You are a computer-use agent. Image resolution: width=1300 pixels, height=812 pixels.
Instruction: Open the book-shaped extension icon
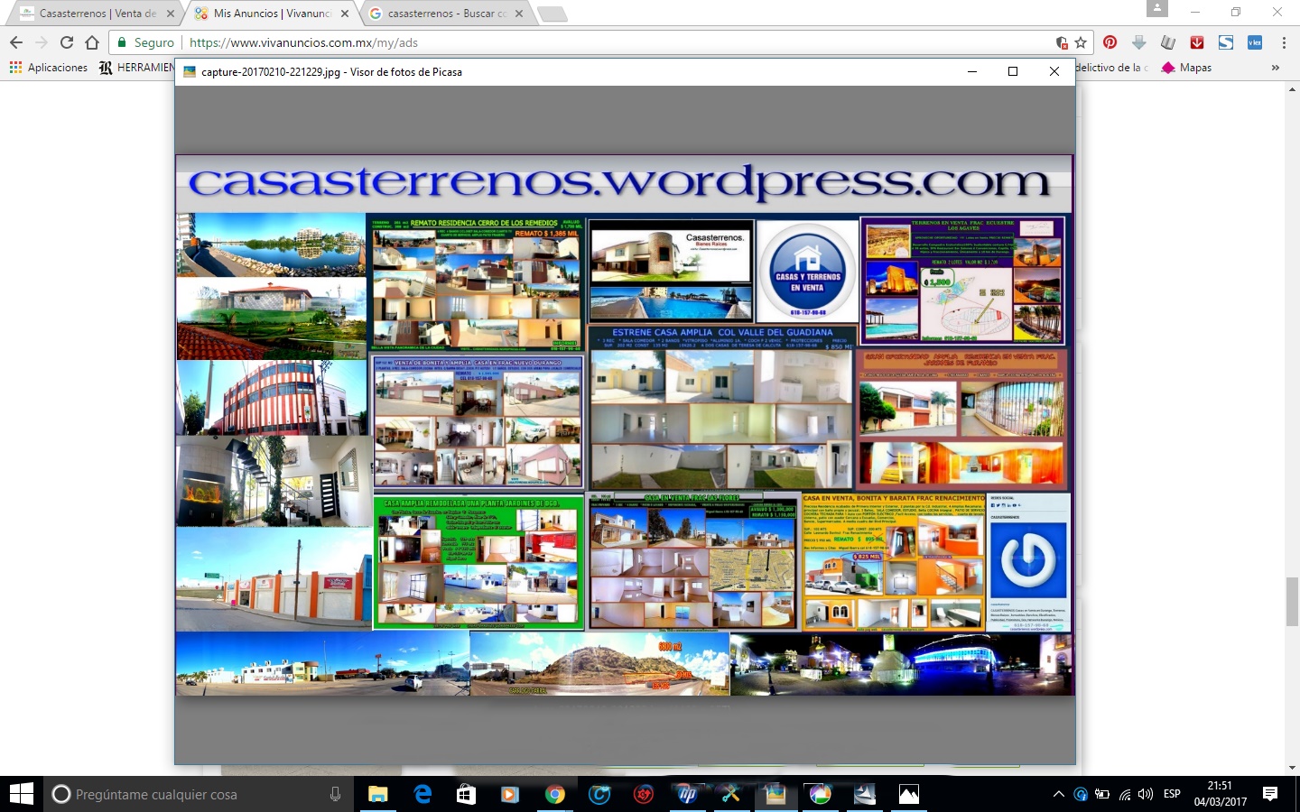click(1168, 42)
